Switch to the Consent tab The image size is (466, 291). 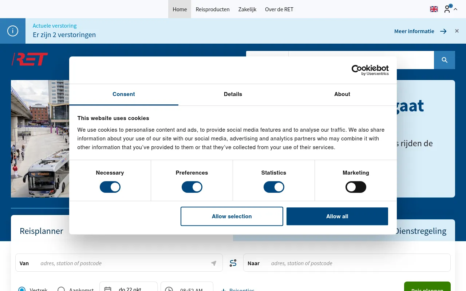[124, 94]
